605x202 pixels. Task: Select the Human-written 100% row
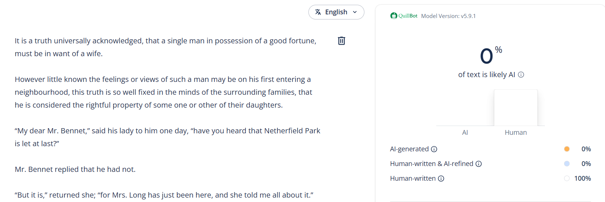pos(490,178)
